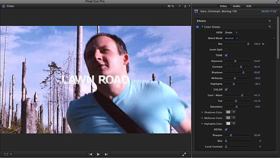Open the Blend Mode Normal dropdown
The width and height of the screenshot is (280, 158).
(x=232, y=38)
